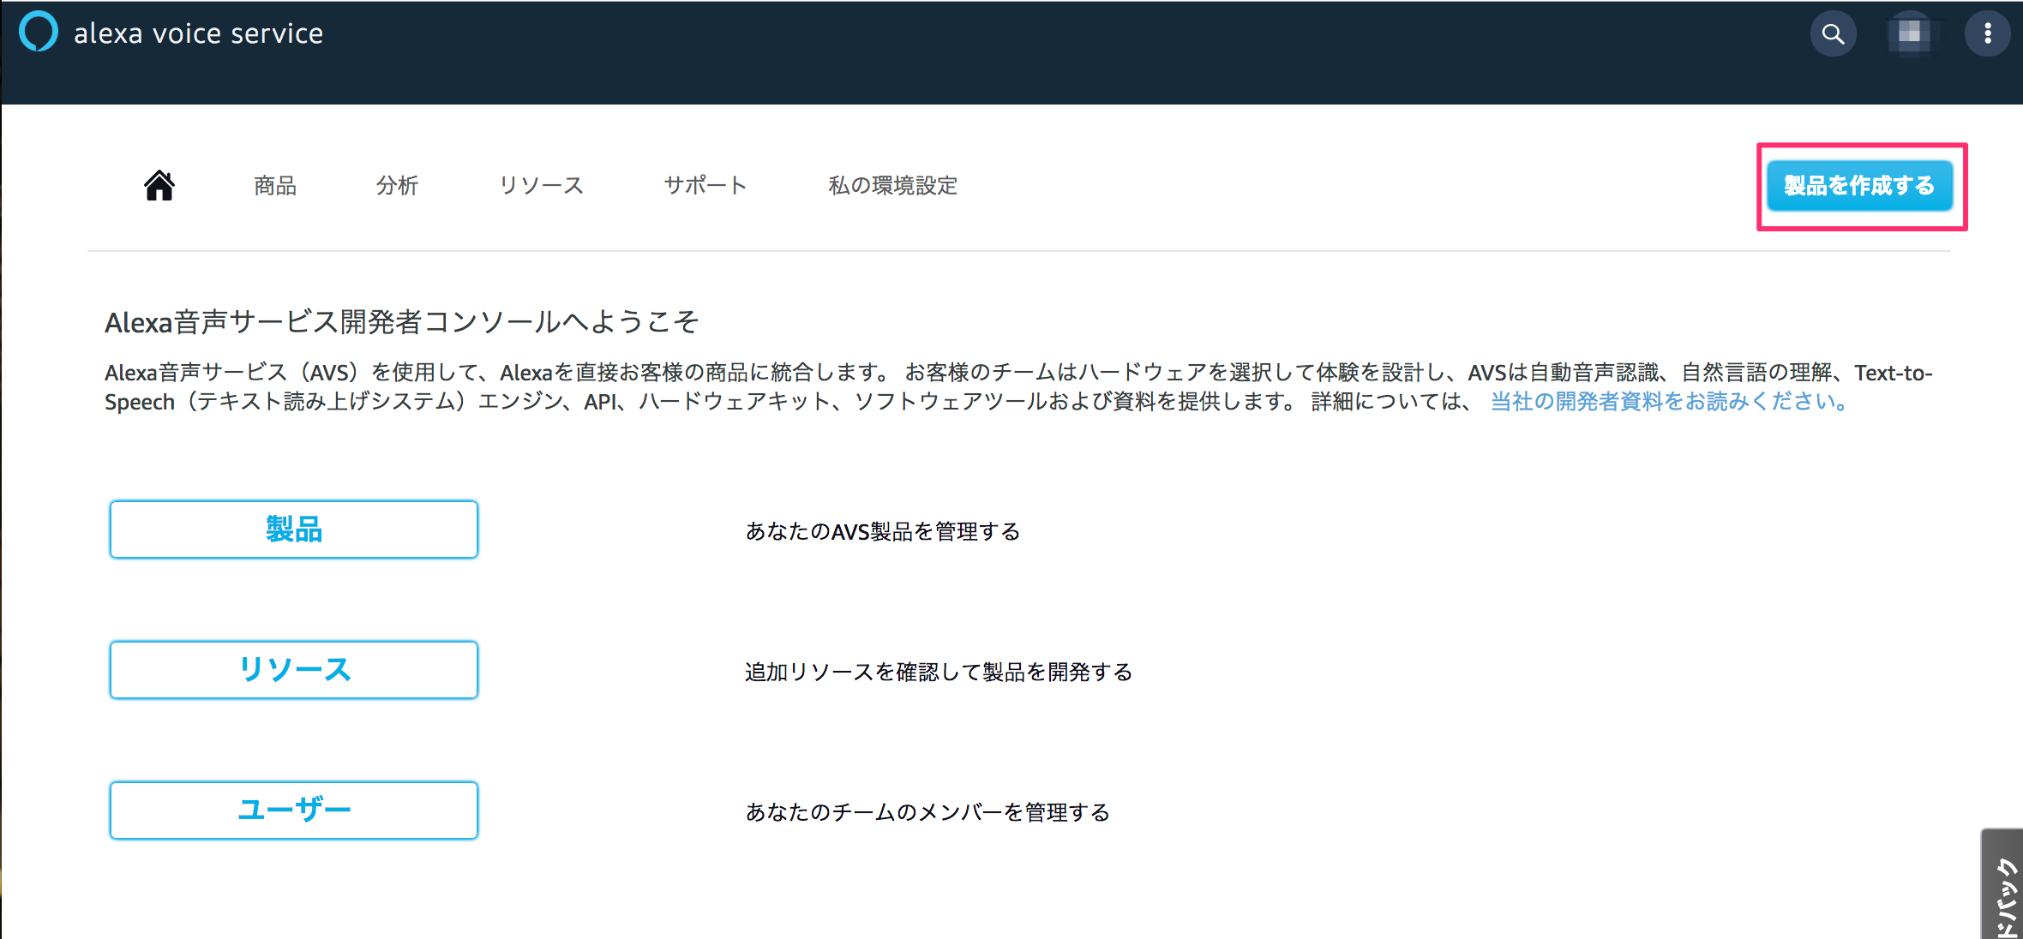Go to home via the house icon
This screenshot has height=939, width=2023.
(159, 185)
